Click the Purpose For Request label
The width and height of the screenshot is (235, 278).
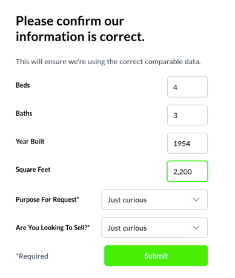[x=47, y=199]
